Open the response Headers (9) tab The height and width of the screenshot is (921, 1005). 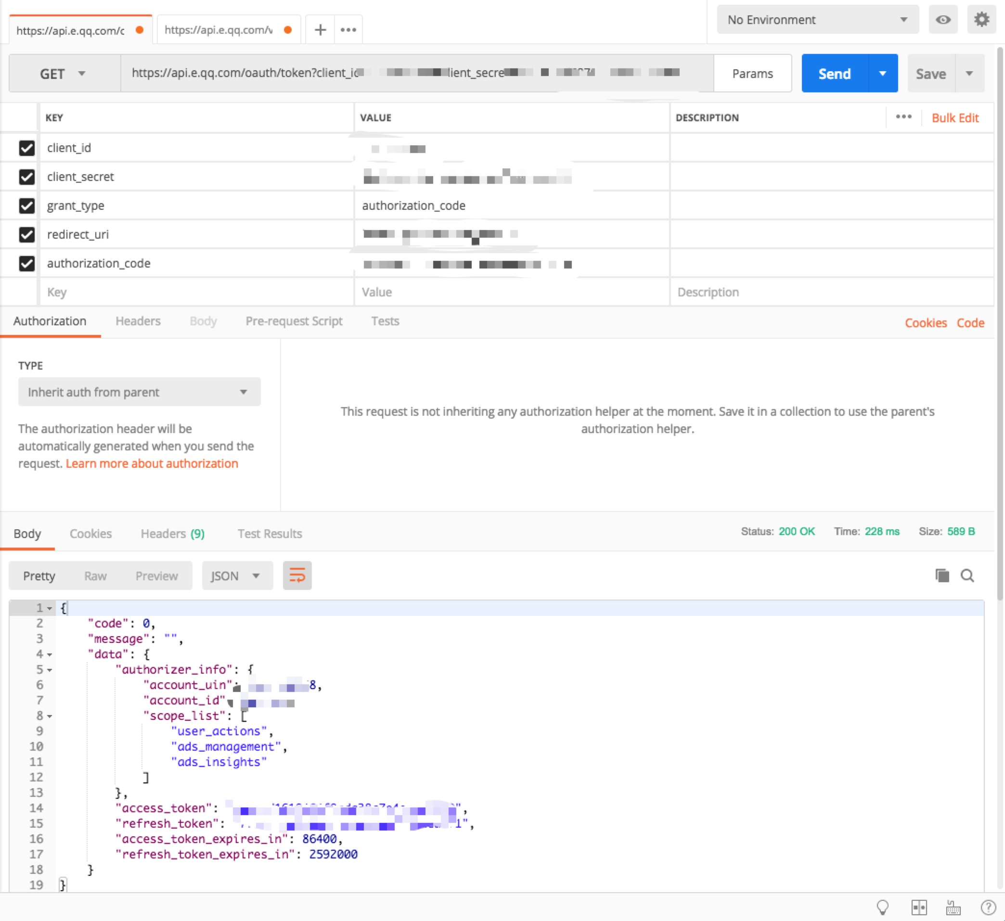172,534
